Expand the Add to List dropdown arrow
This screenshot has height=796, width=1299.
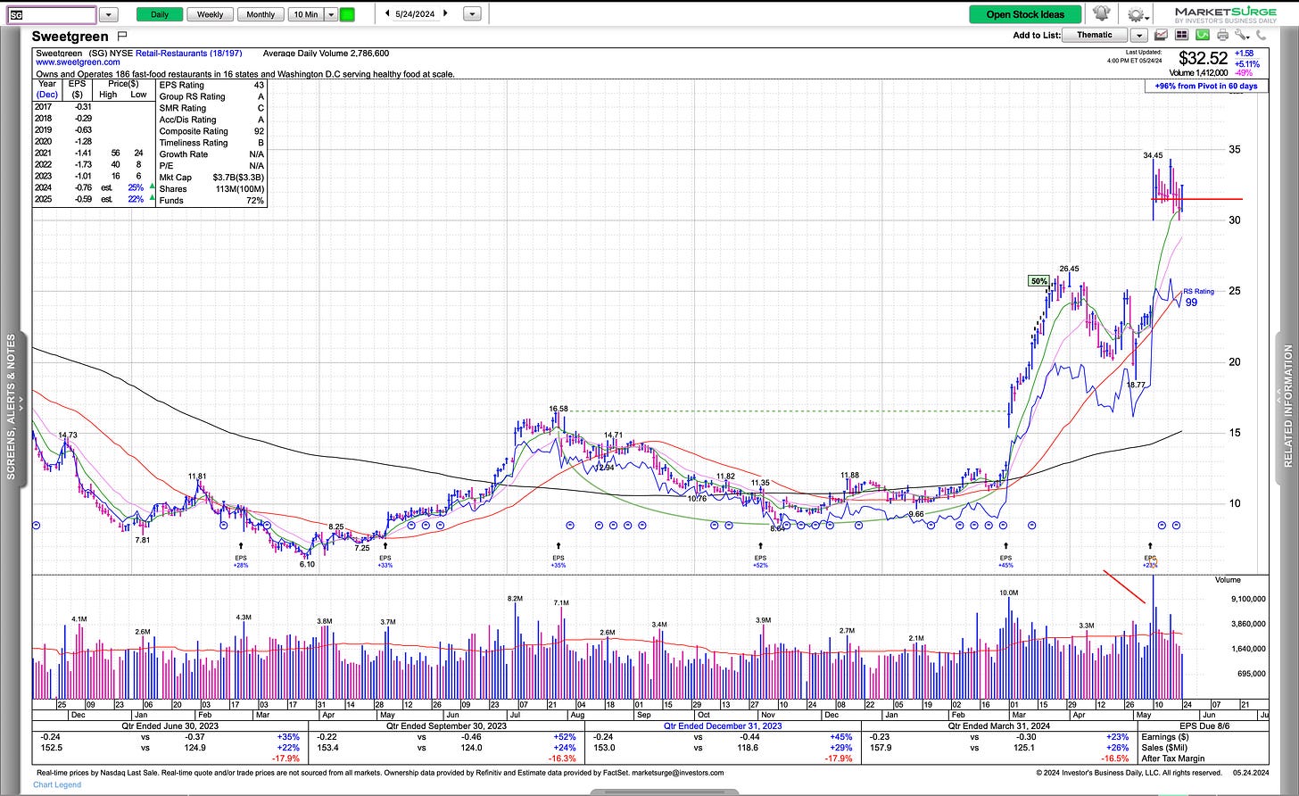[1138, 35]
